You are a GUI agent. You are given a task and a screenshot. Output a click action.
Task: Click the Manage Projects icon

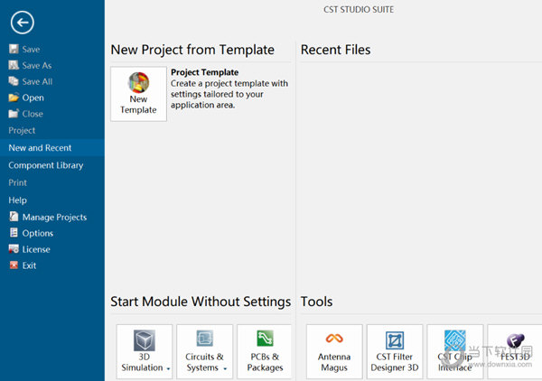14,217
